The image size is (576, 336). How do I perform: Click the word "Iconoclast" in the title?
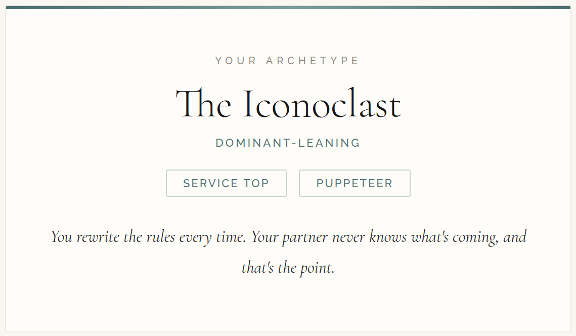(322, 105)
